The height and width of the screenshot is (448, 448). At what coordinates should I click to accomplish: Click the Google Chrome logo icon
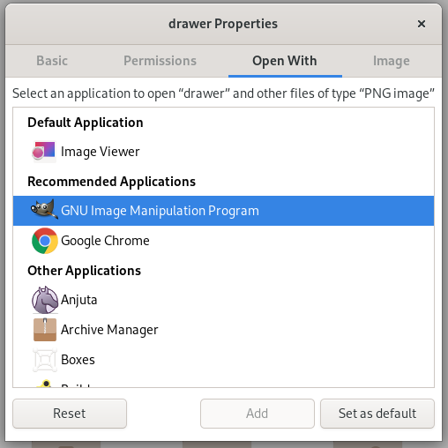45,241
